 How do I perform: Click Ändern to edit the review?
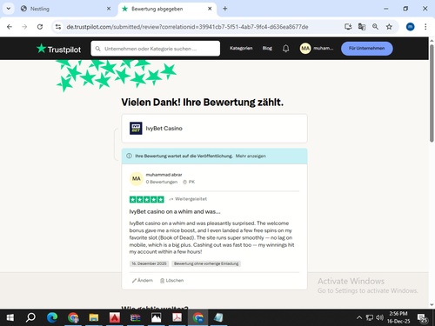point(143,281)
